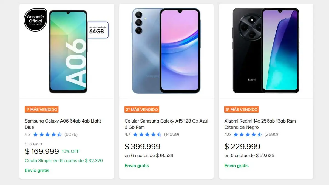This screenshot has height=185, width=329.
Task: Click the $ 399.999 price
Action: pos(143,147)
